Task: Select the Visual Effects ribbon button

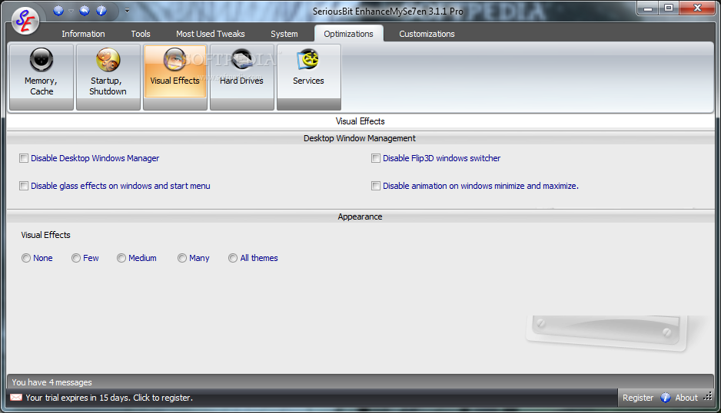Action: coord(175,77)
